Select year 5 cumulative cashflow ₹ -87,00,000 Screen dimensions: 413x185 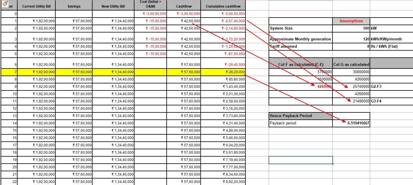[x=223, y=54]
